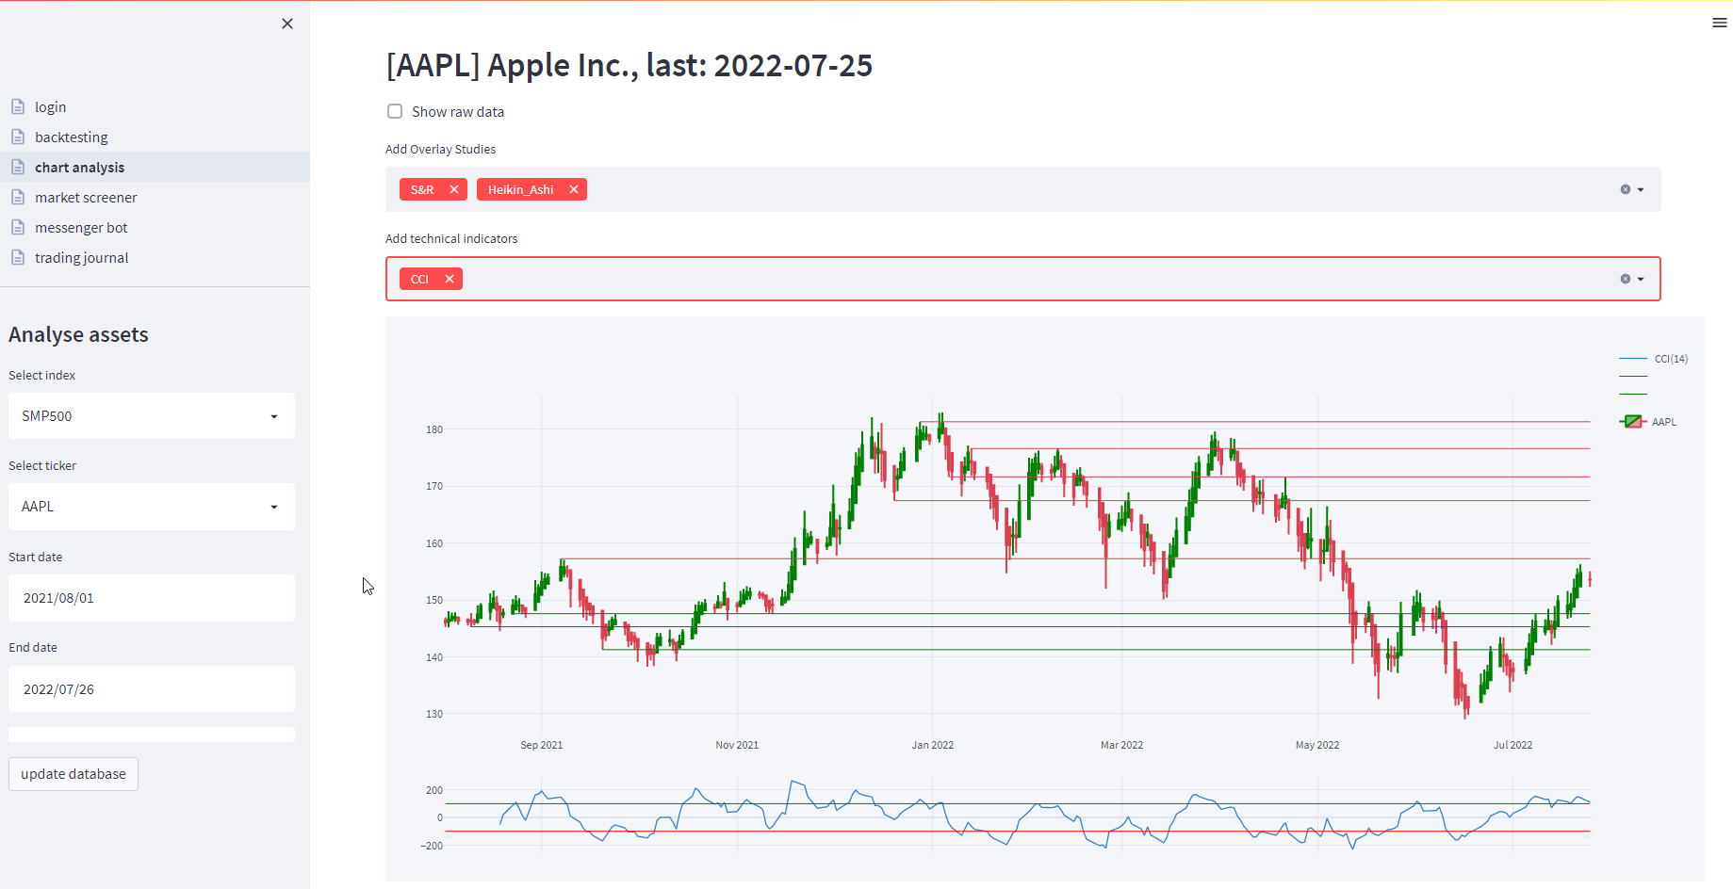The image size is (1733, 889).
Task: Clear all overlay studies selections
Action: [x=1626, y=189]
